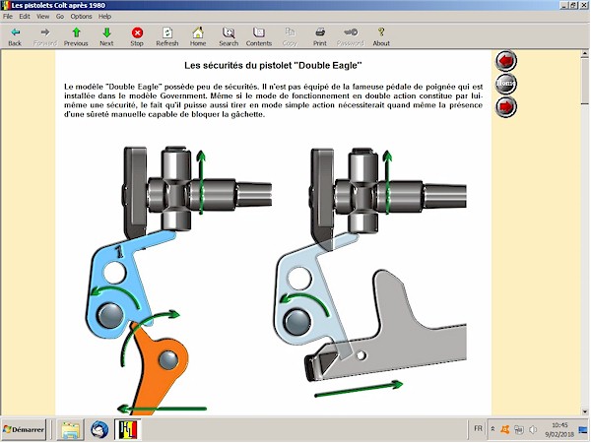Screen dimensions: 591x443
Task: Click the FR language indicator
Action: tap(479, 429)
